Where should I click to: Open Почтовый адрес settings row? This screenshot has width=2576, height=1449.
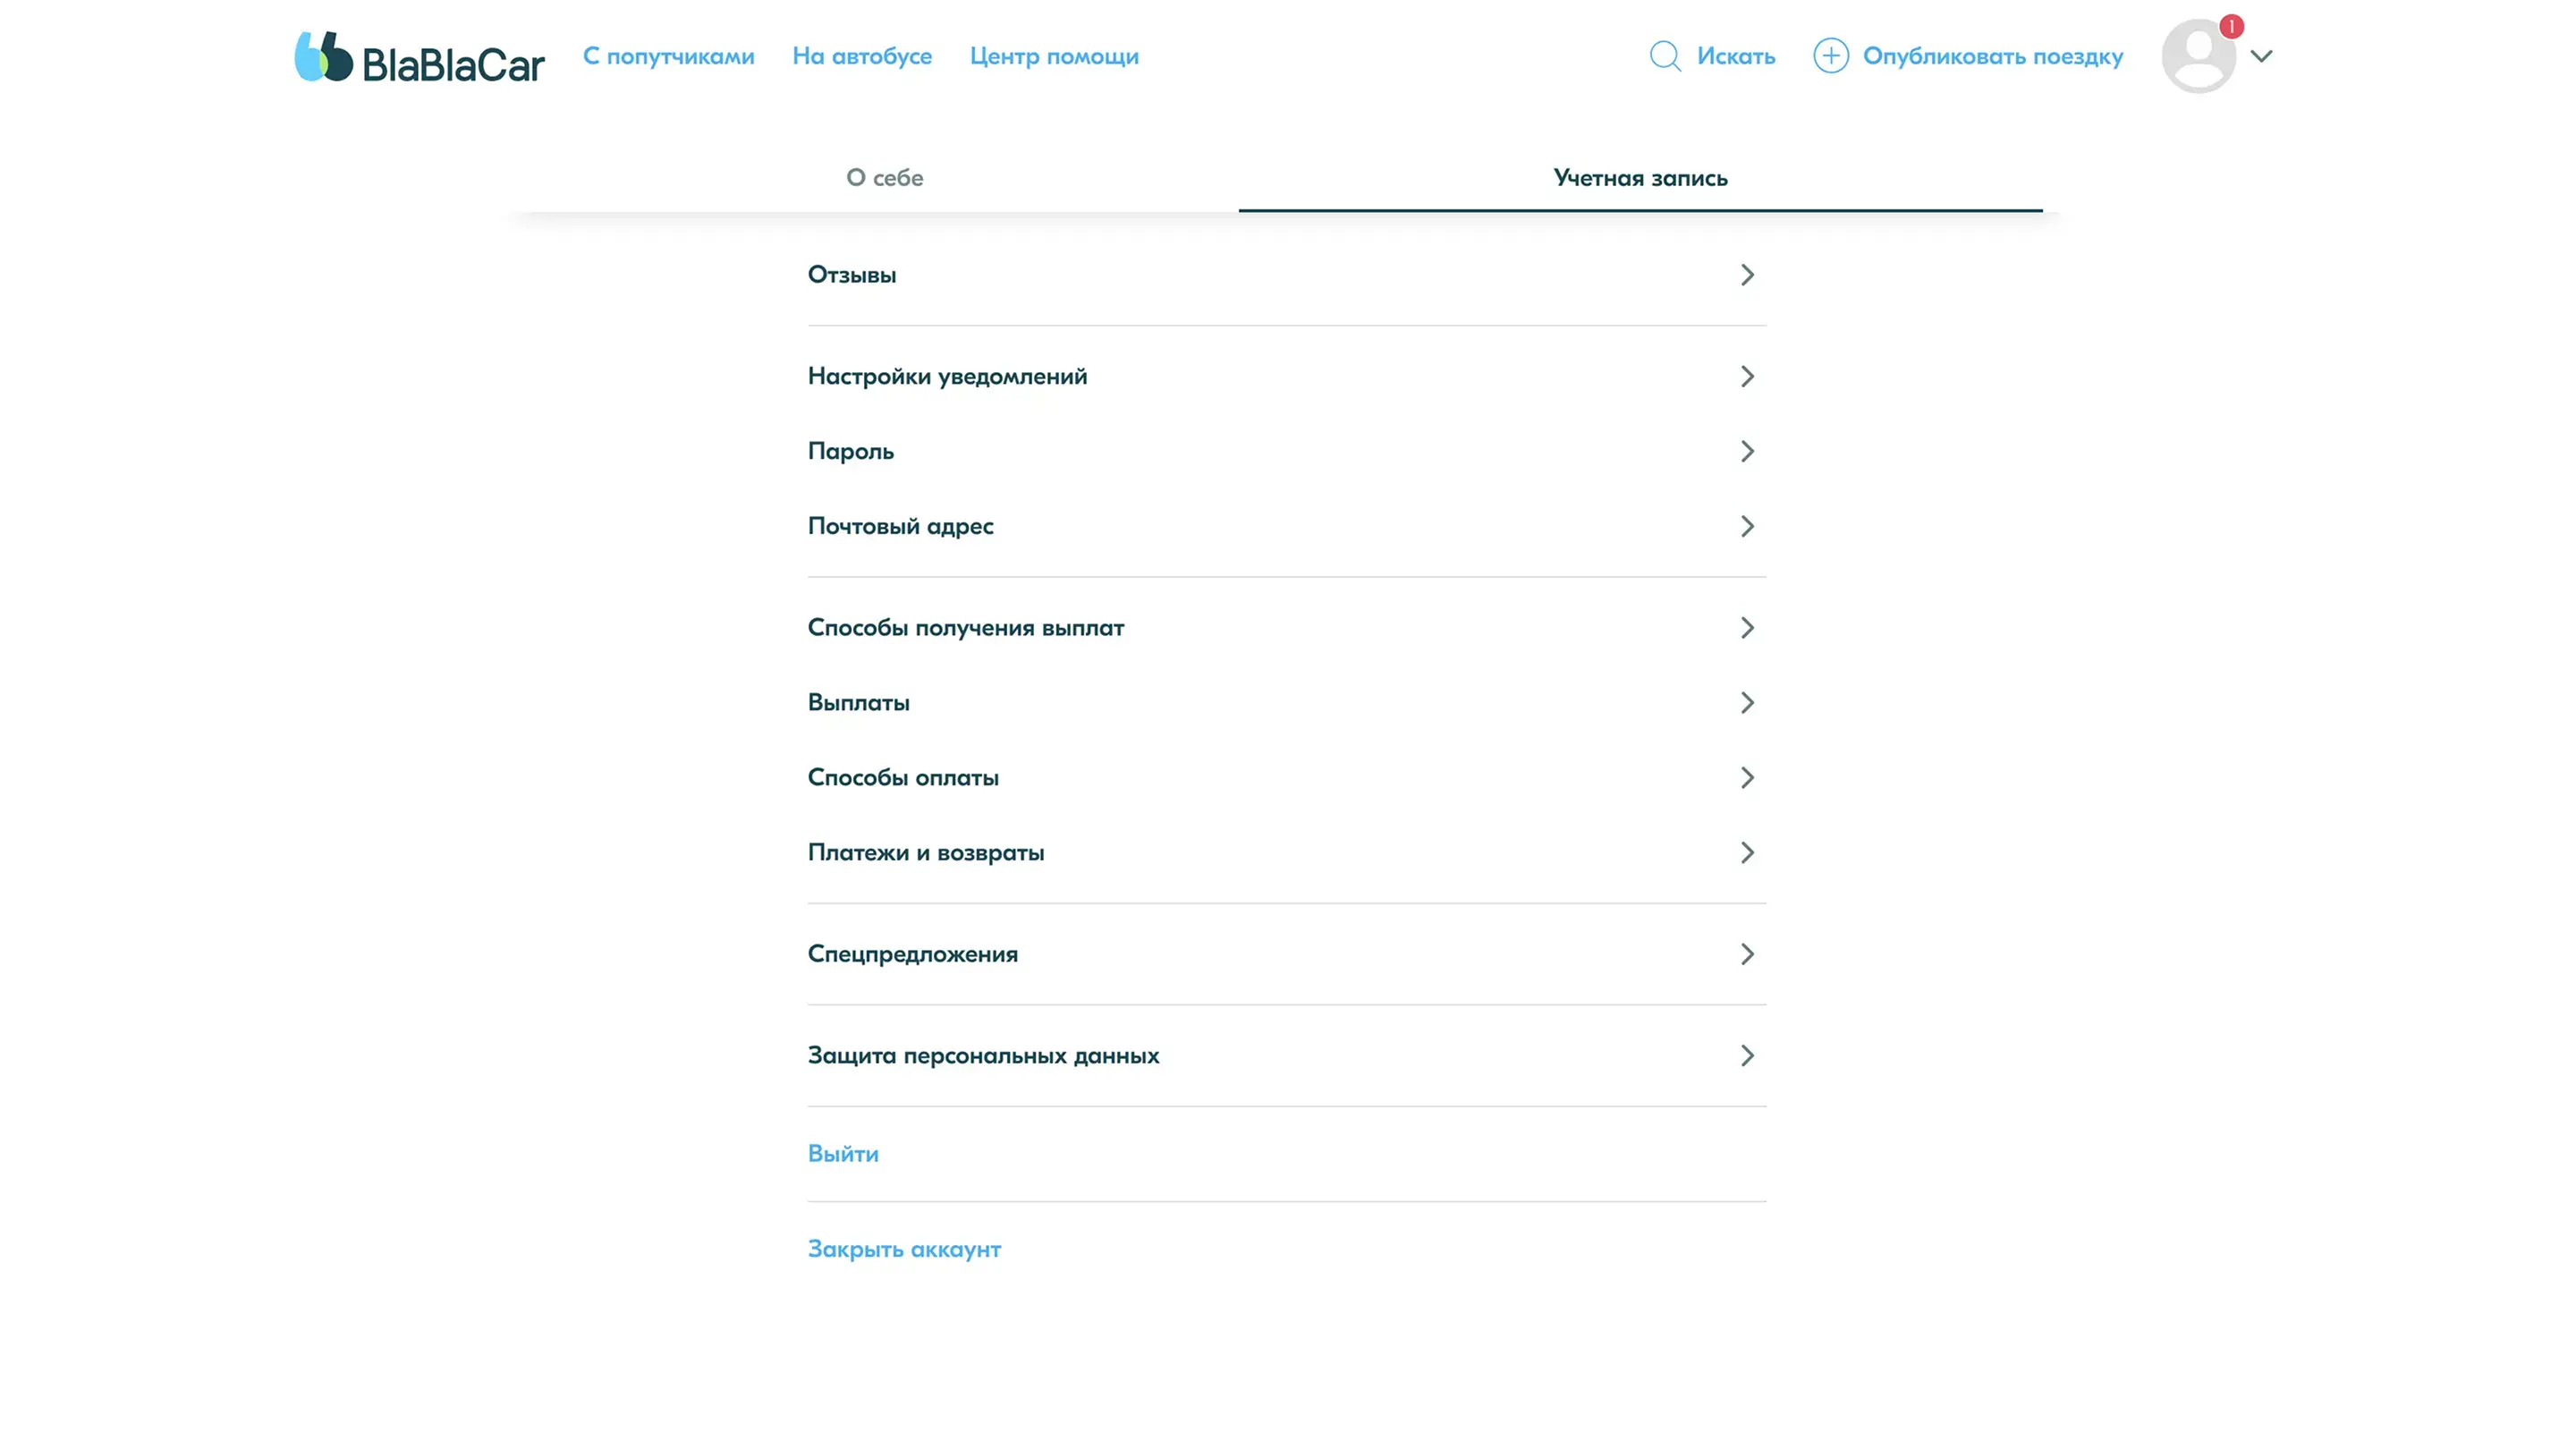pos(900,526)
